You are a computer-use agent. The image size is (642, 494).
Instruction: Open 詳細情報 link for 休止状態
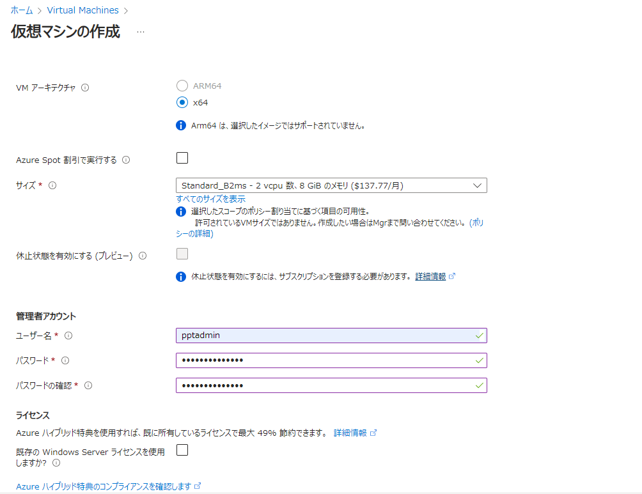click(430, 277)
